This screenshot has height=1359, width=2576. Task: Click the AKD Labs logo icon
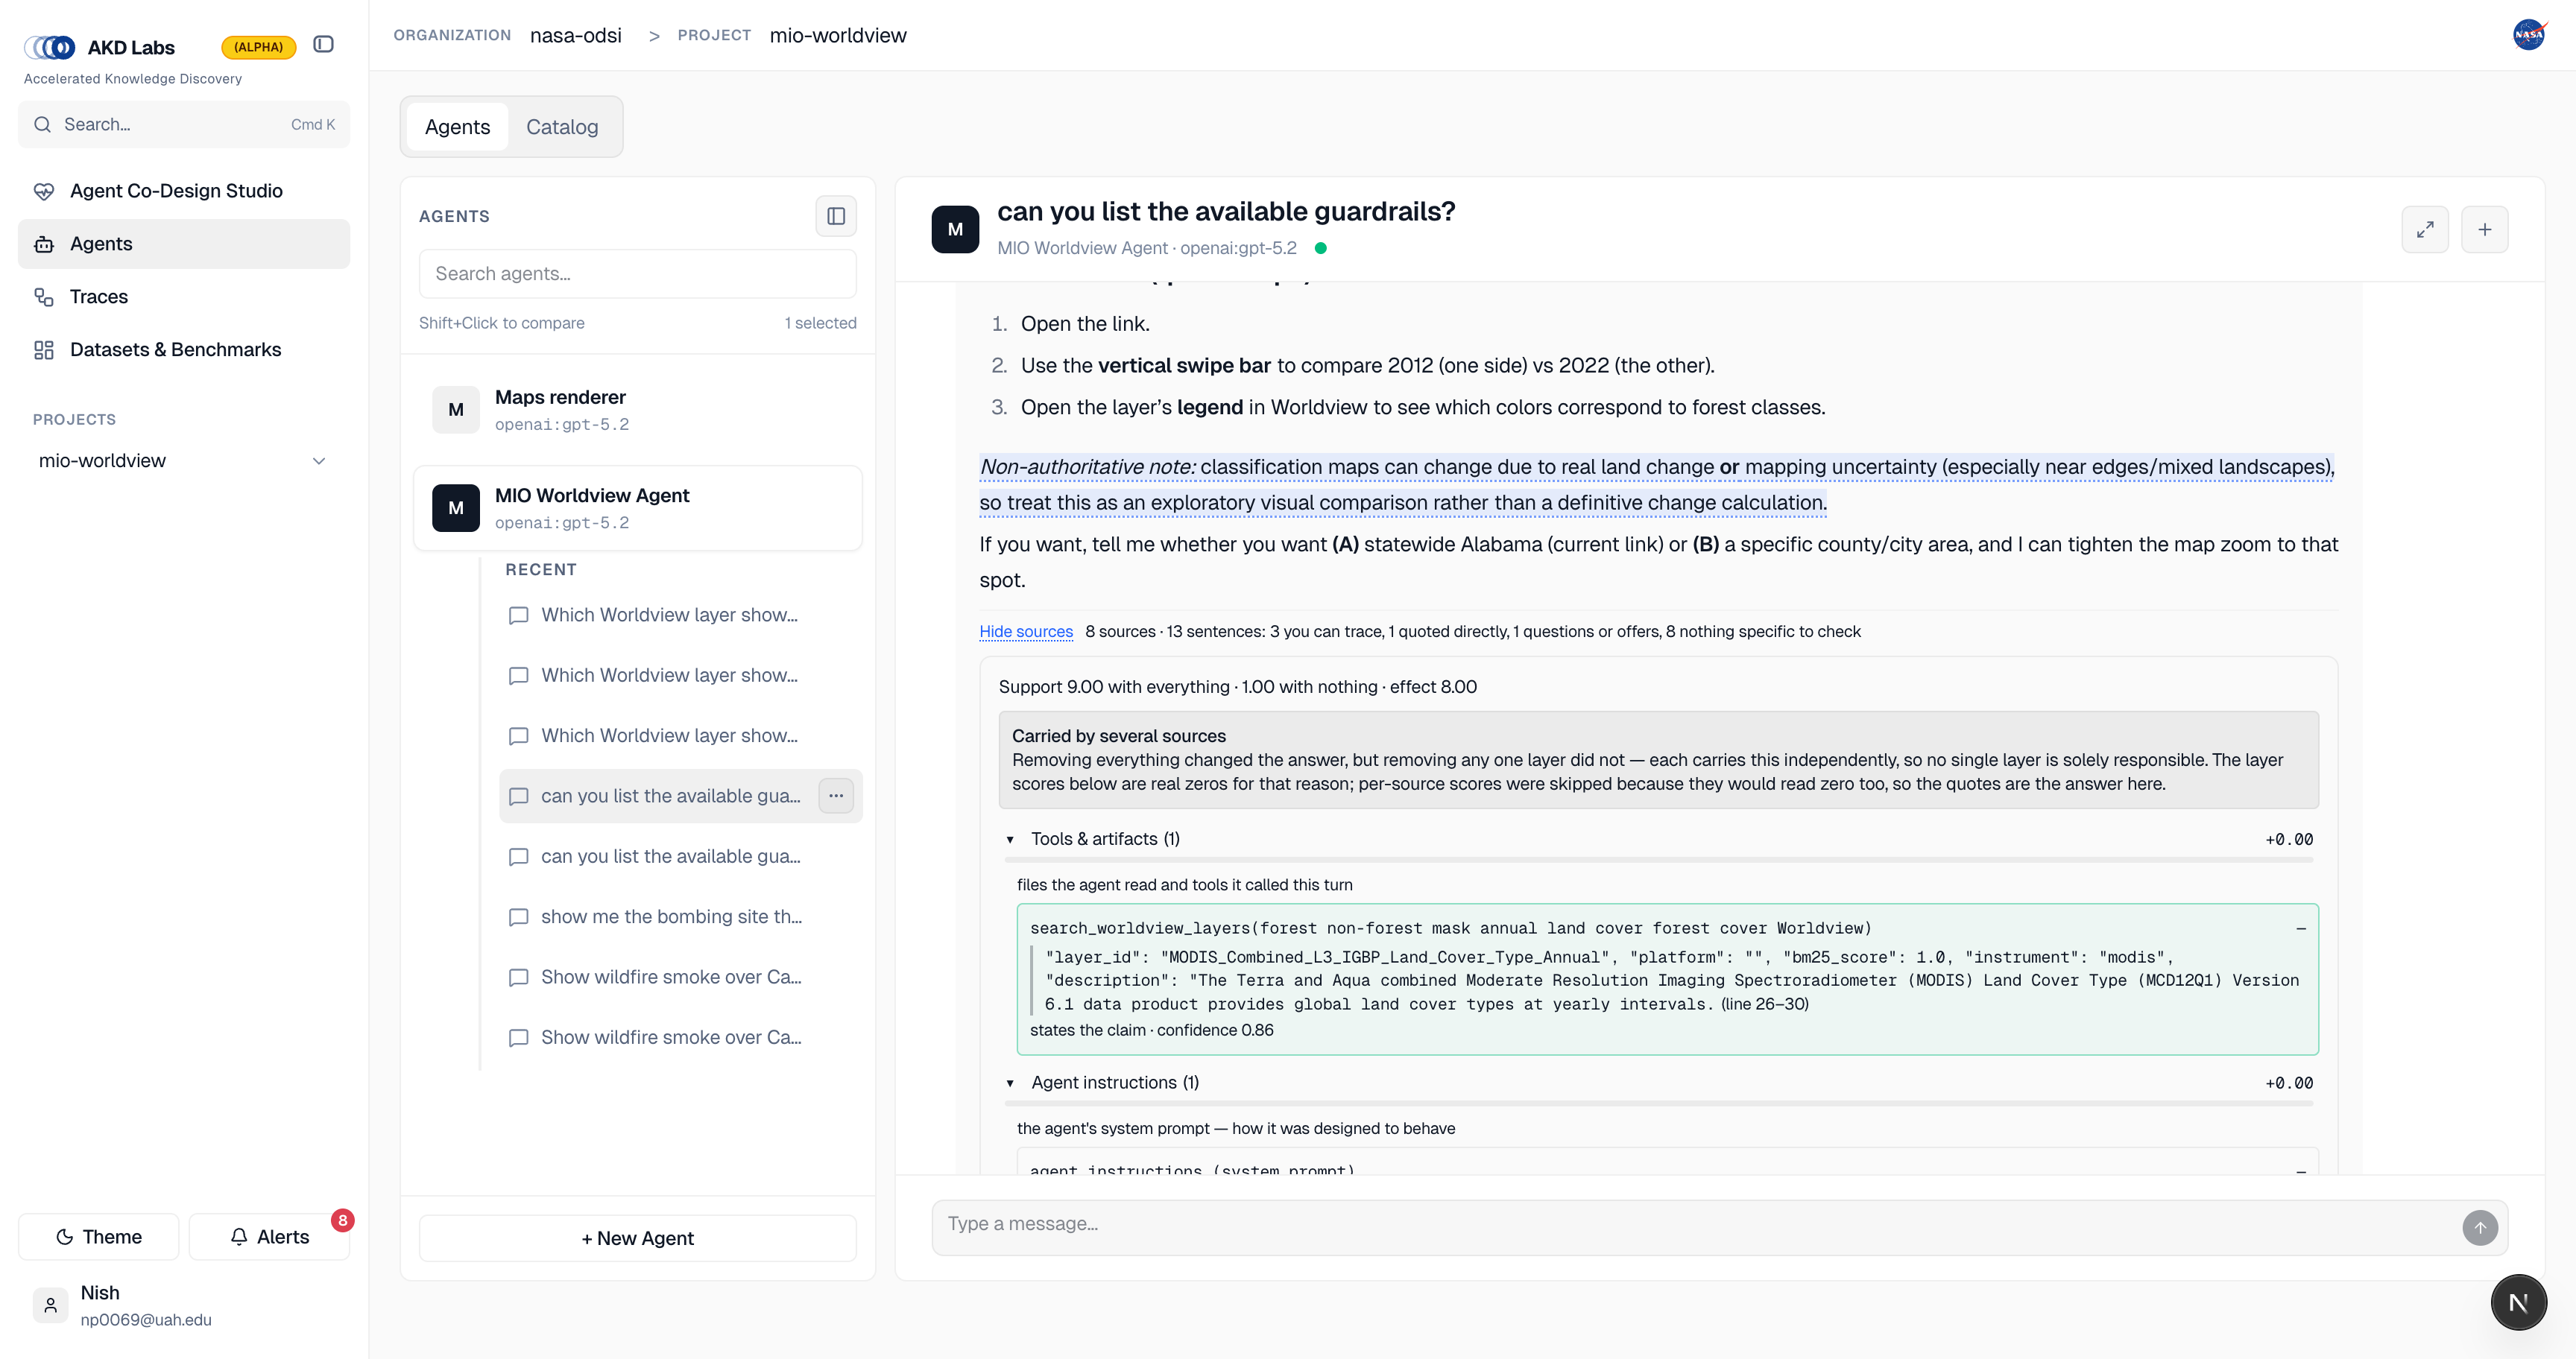click(x=50, y=47)
